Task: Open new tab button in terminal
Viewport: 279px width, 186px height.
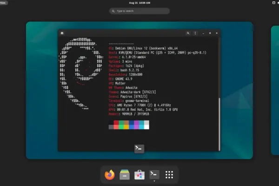Action: click(62, 33)
